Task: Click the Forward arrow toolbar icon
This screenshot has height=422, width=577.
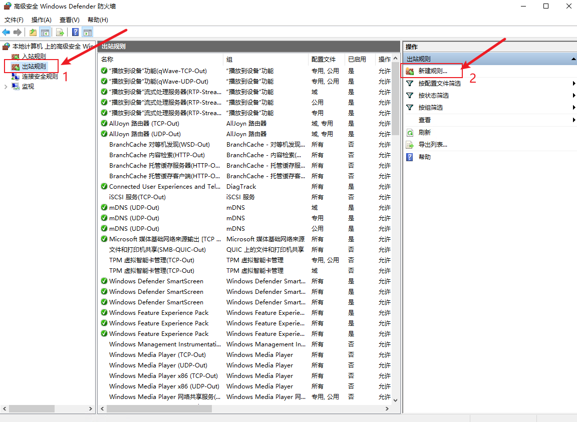Action: 18,33
